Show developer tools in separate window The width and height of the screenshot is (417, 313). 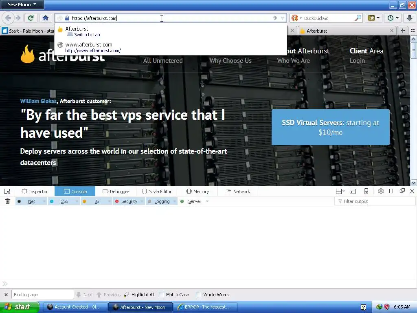(402, 191)
